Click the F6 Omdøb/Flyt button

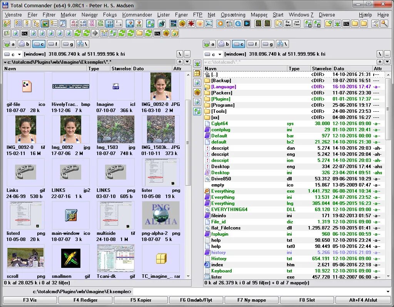click(196, 300)
